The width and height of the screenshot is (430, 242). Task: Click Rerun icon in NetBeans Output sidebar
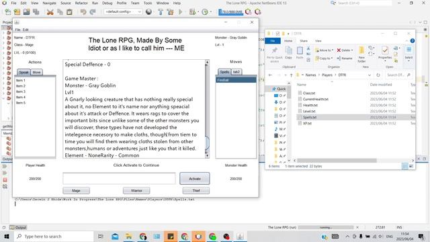pos(5,166)
